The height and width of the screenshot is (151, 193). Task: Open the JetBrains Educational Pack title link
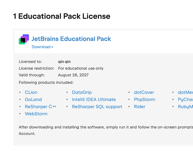click(x=71, y=39)
